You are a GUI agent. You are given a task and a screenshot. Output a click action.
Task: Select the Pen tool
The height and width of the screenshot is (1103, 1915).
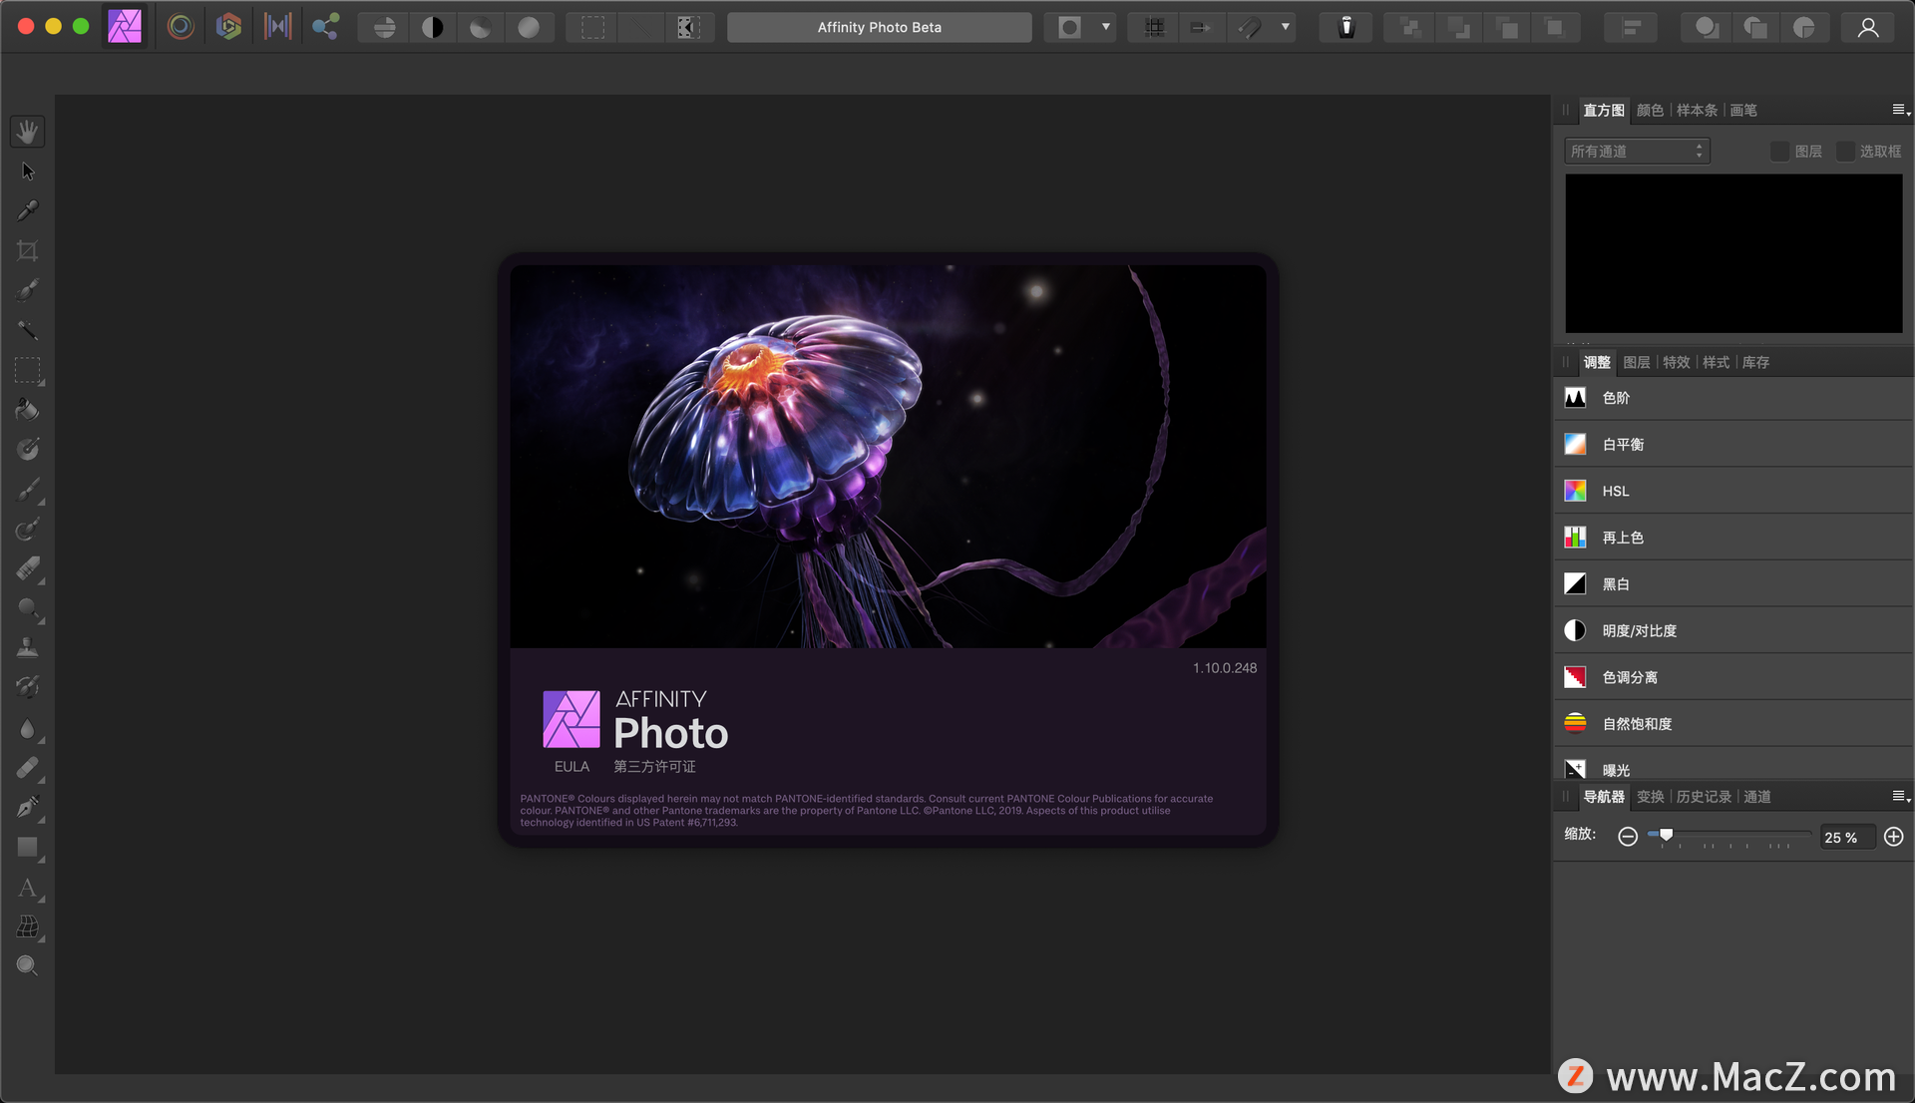pyautogui.click(x=28, y=807)
